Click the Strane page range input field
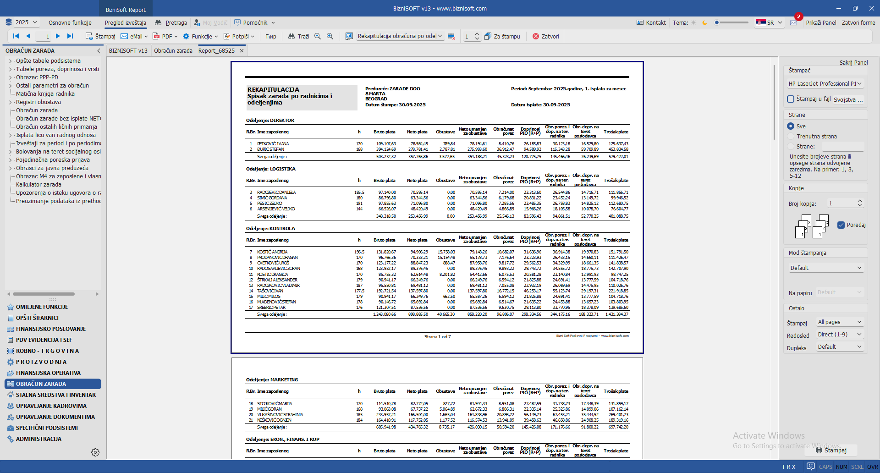 pyautogui.click(x=842, y=147)
